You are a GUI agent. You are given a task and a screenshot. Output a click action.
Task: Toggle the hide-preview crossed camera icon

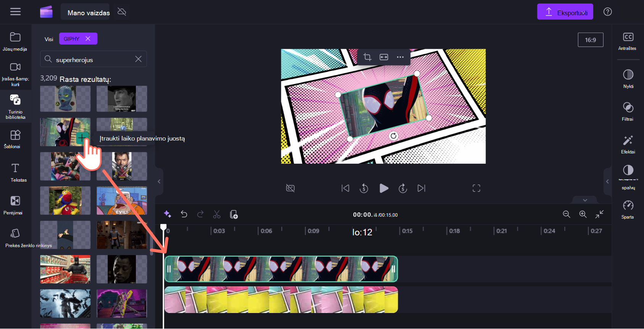[290, 188]
